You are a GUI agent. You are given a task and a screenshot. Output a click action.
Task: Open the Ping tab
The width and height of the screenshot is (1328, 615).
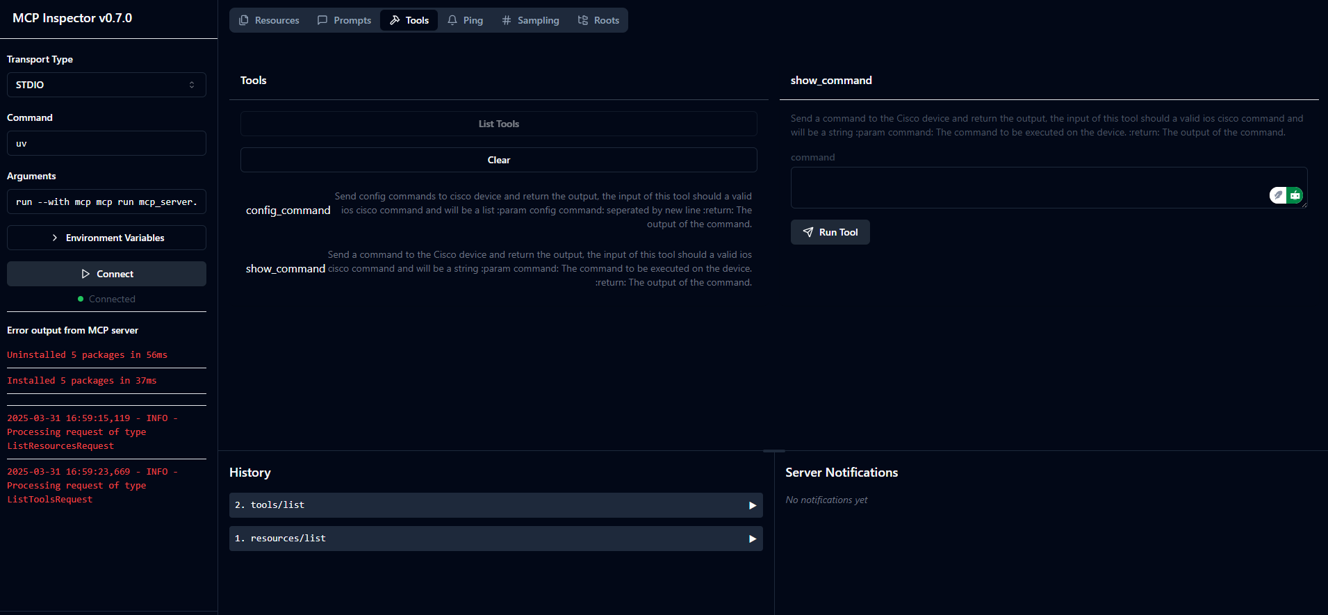click(x=465, y=20)
